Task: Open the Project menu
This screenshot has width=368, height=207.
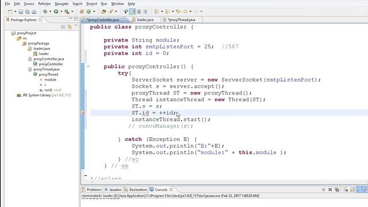Action: (x=92, y=4)
